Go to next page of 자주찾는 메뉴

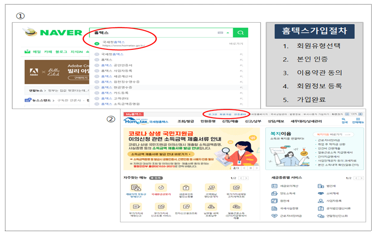click(247, 178)
